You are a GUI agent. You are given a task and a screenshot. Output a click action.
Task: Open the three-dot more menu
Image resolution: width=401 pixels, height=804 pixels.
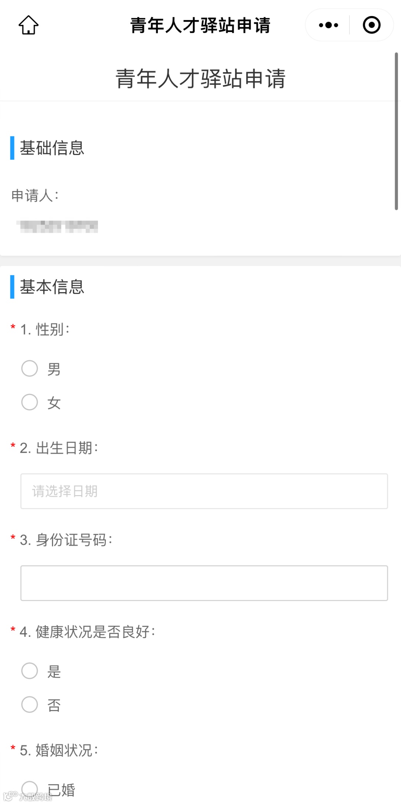(x=328, y=25)
